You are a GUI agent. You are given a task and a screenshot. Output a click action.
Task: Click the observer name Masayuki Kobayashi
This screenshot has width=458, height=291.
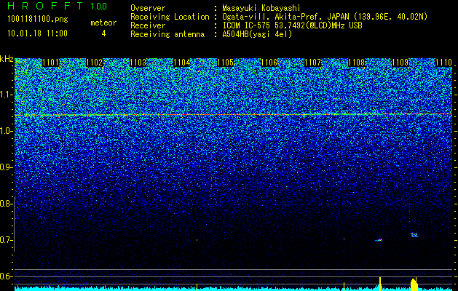click(261, 8)
